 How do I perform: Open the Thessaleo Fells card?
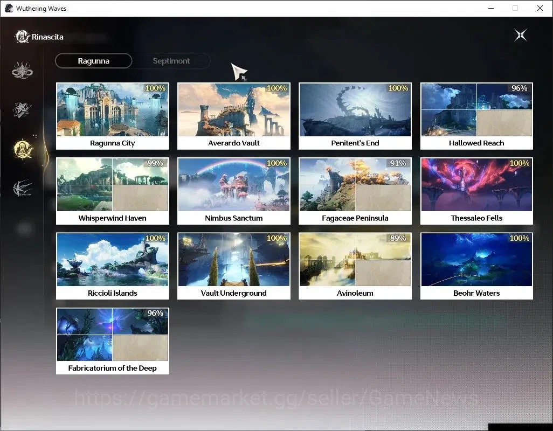[476, 191]
